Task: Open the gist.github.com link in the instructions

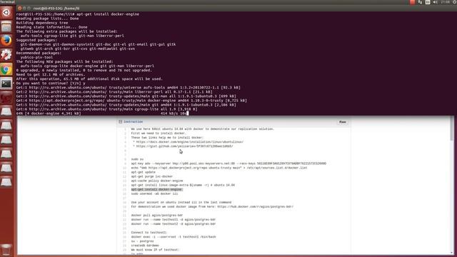Action: pyautogui.click(x=184, y=146)
